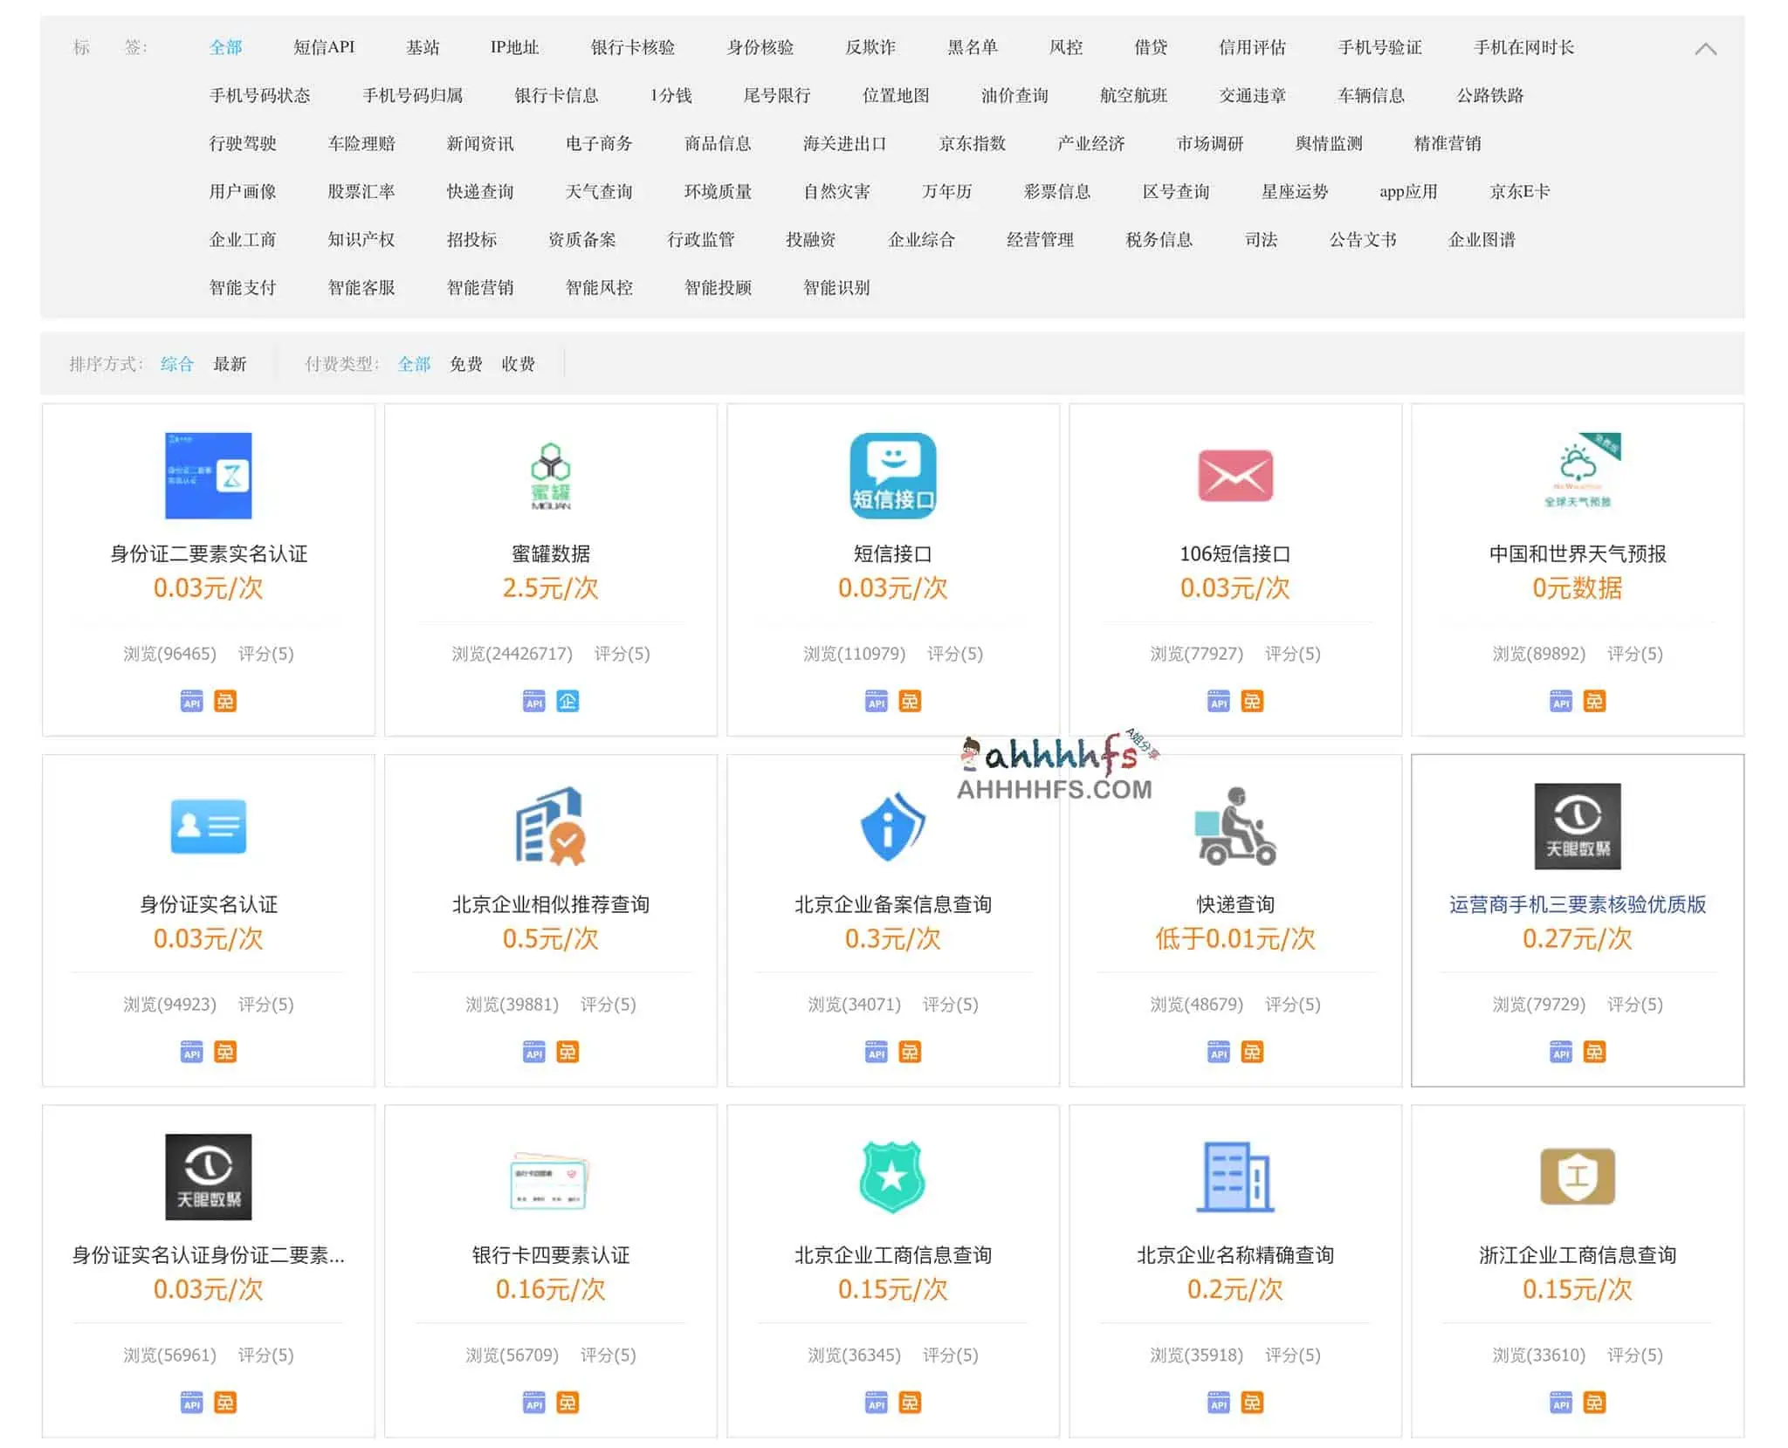
Task: Click the 快递查询 delivery scooter icon
Action: (1234, 826)
